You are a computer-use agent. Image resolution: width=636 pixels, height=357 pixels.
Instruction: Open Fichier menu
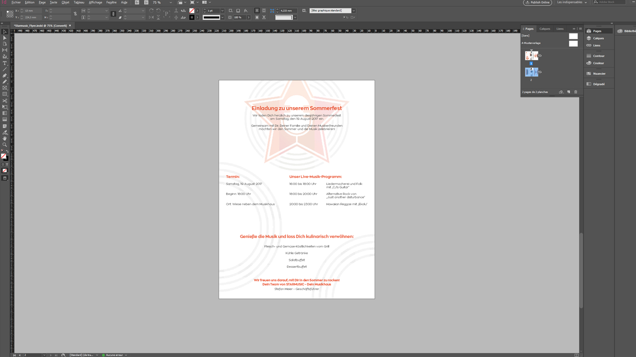click(x=16, y=2)
